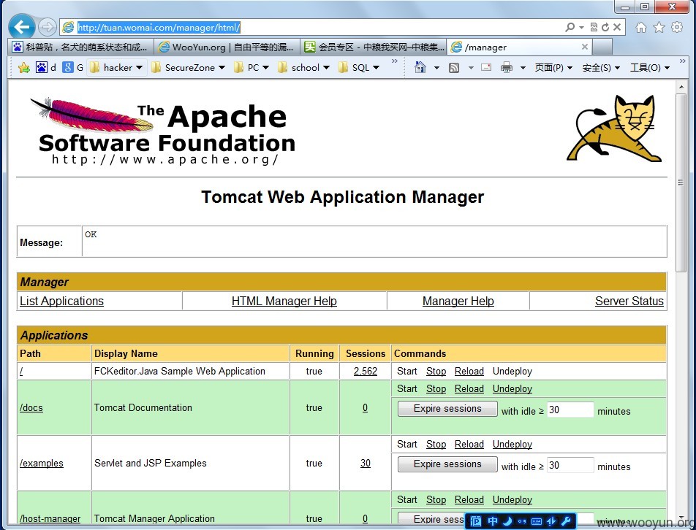The image size is (696, 530).
Task: Open the print options dropdown arrow
Action: tap(523, 68)
